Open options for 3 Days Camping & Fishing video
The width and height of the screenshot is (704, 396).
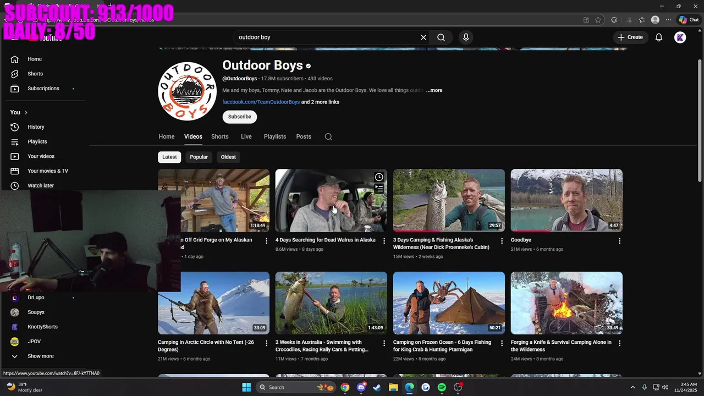pyautogui.click(x=502, y=241)
